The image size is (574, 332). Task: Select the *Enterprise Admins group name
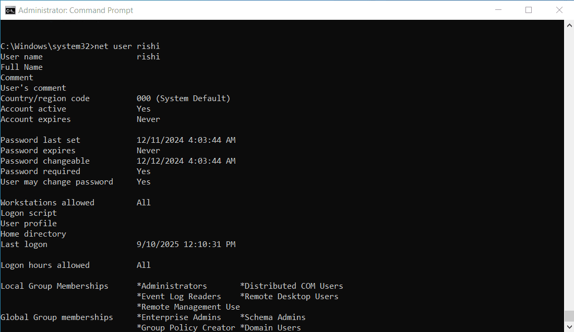[x=178, y=317]
